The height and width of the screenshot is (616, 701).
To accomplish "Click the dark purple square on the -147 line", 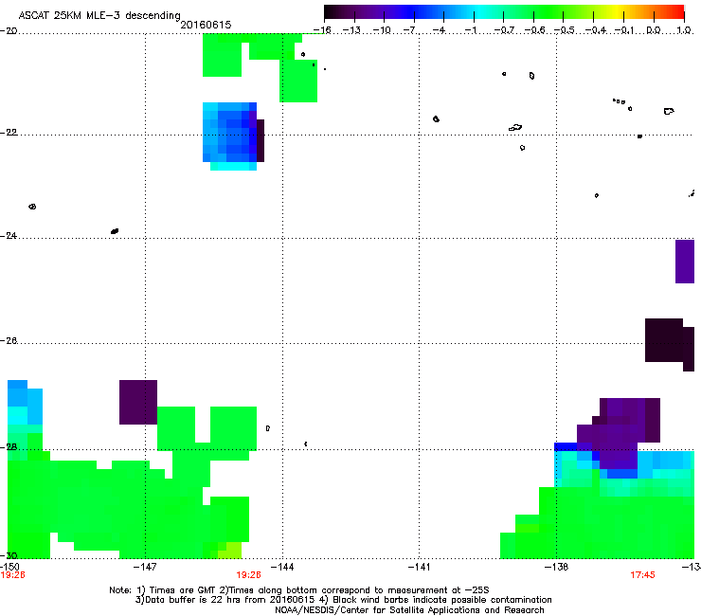I will [x=138, y=402].
